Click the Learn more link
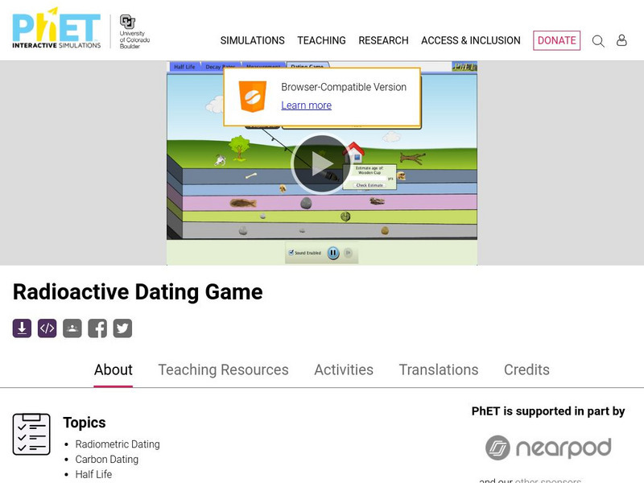The height and width of the screenshot is (483, 644). [x=306, y=105]
